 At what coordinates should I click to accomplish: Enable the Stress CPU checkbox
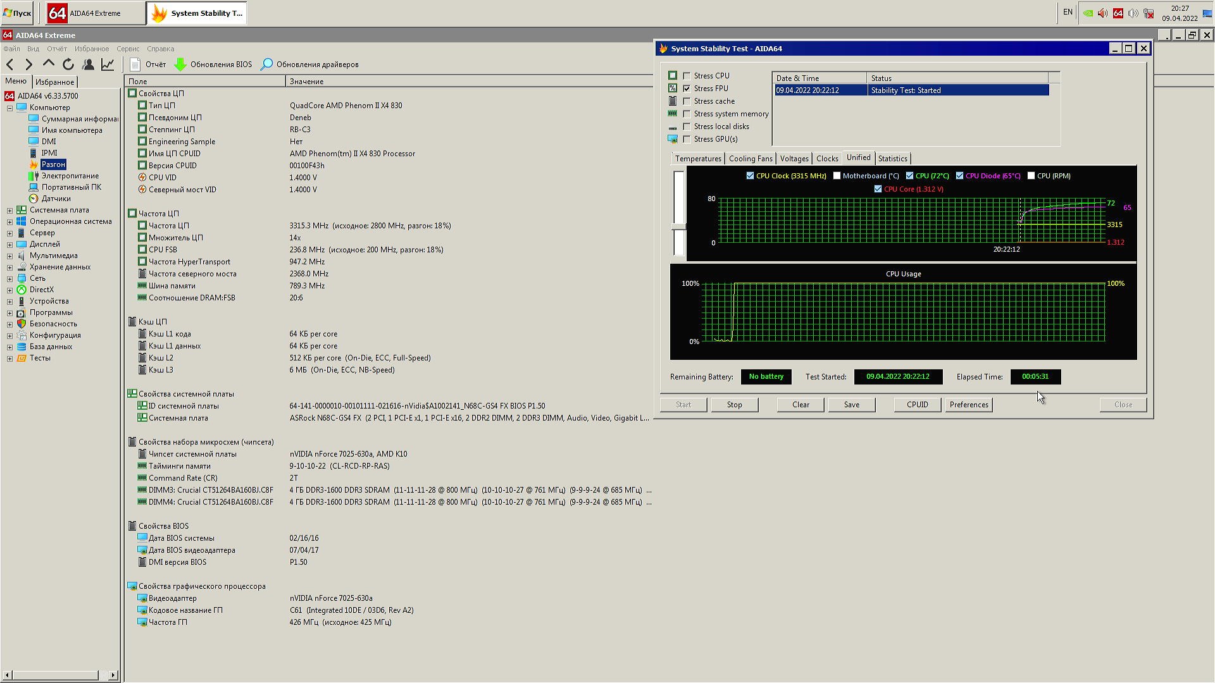coord(687,76)
